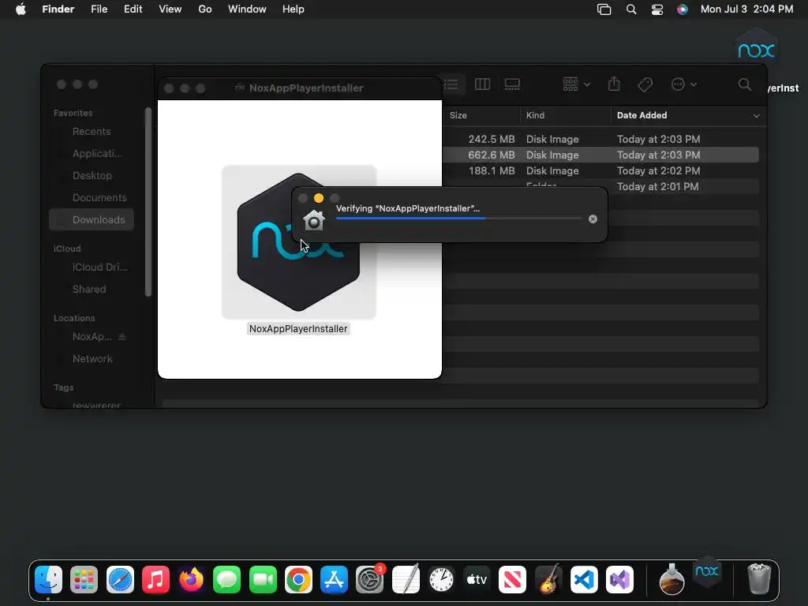This screenshot has height=606, width=808.
Task: Open Documents in Finder sidebar
Action: pos(99,198)
